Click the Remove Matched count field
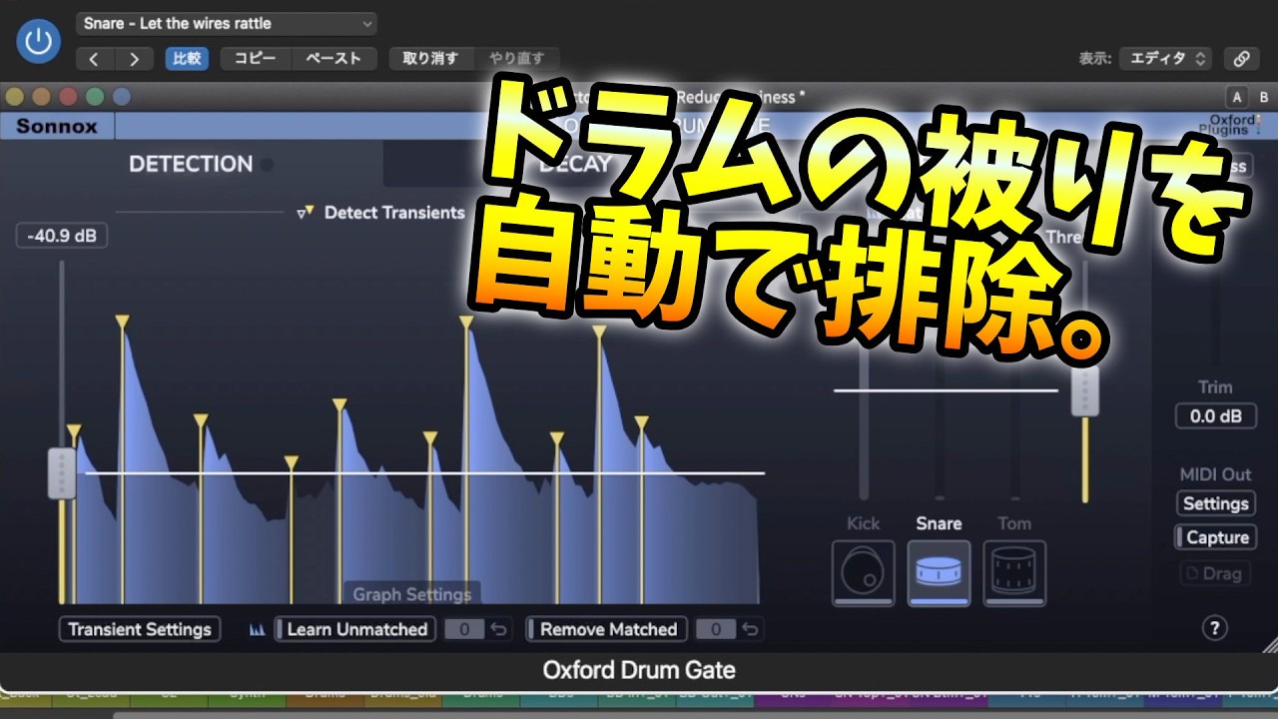The height and width of the screenshot is (719, 1278). 715,629
